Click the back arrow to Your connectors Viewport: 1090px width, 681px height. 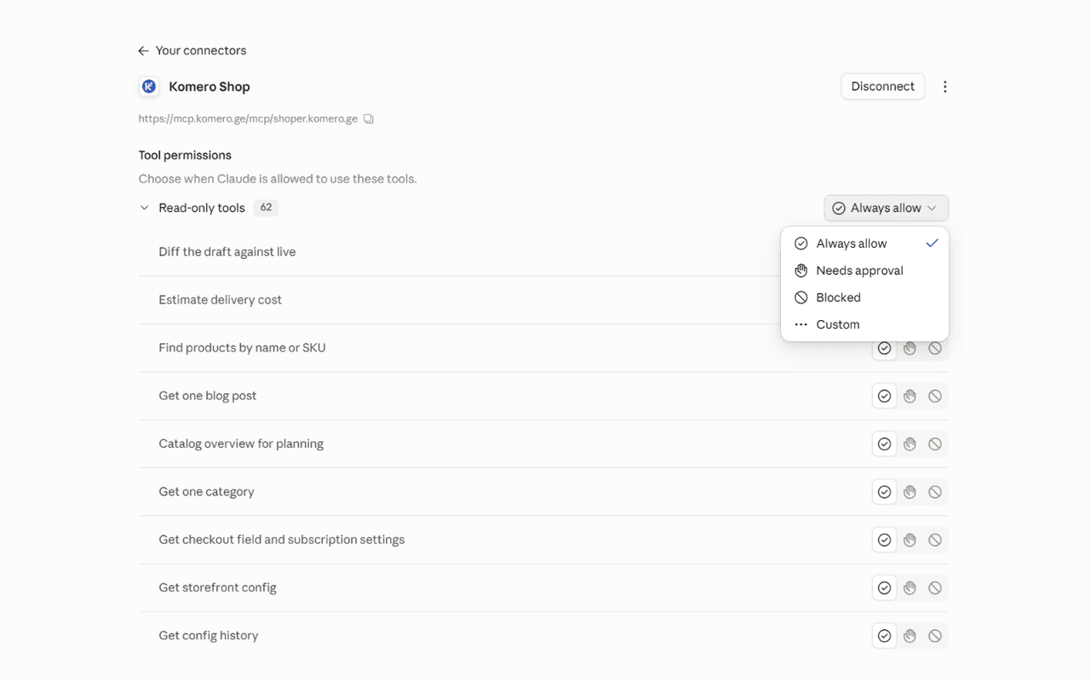tap(143, 51)
